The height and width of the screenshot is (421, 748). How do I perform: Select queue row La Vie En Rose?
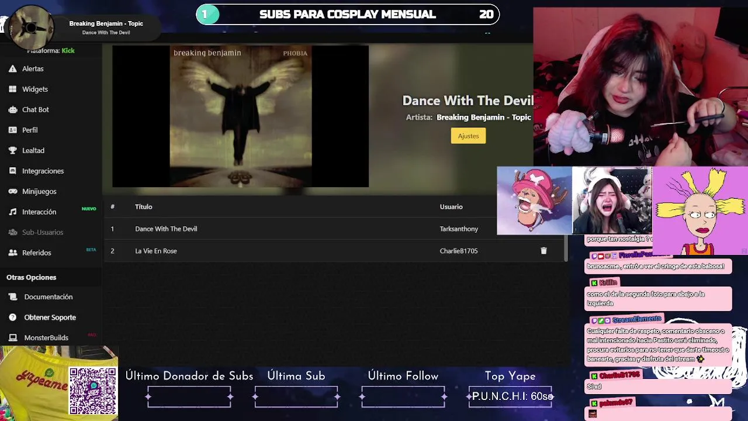[x=334, y=251]
